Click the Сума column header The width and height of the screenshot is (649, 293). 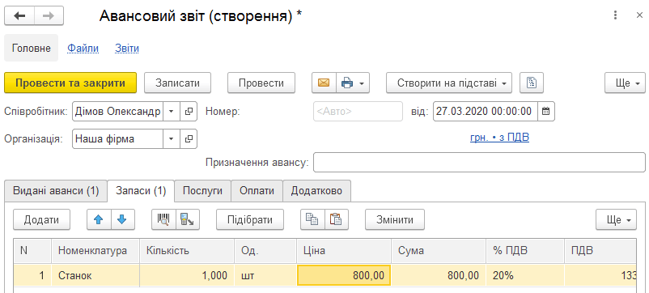[x=439, y=251]
